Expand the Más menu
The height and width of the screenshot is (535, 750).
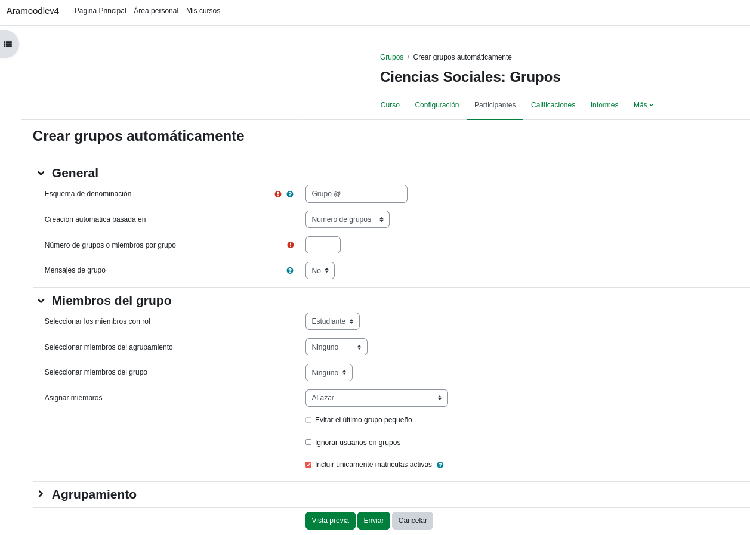click(643, 105)
